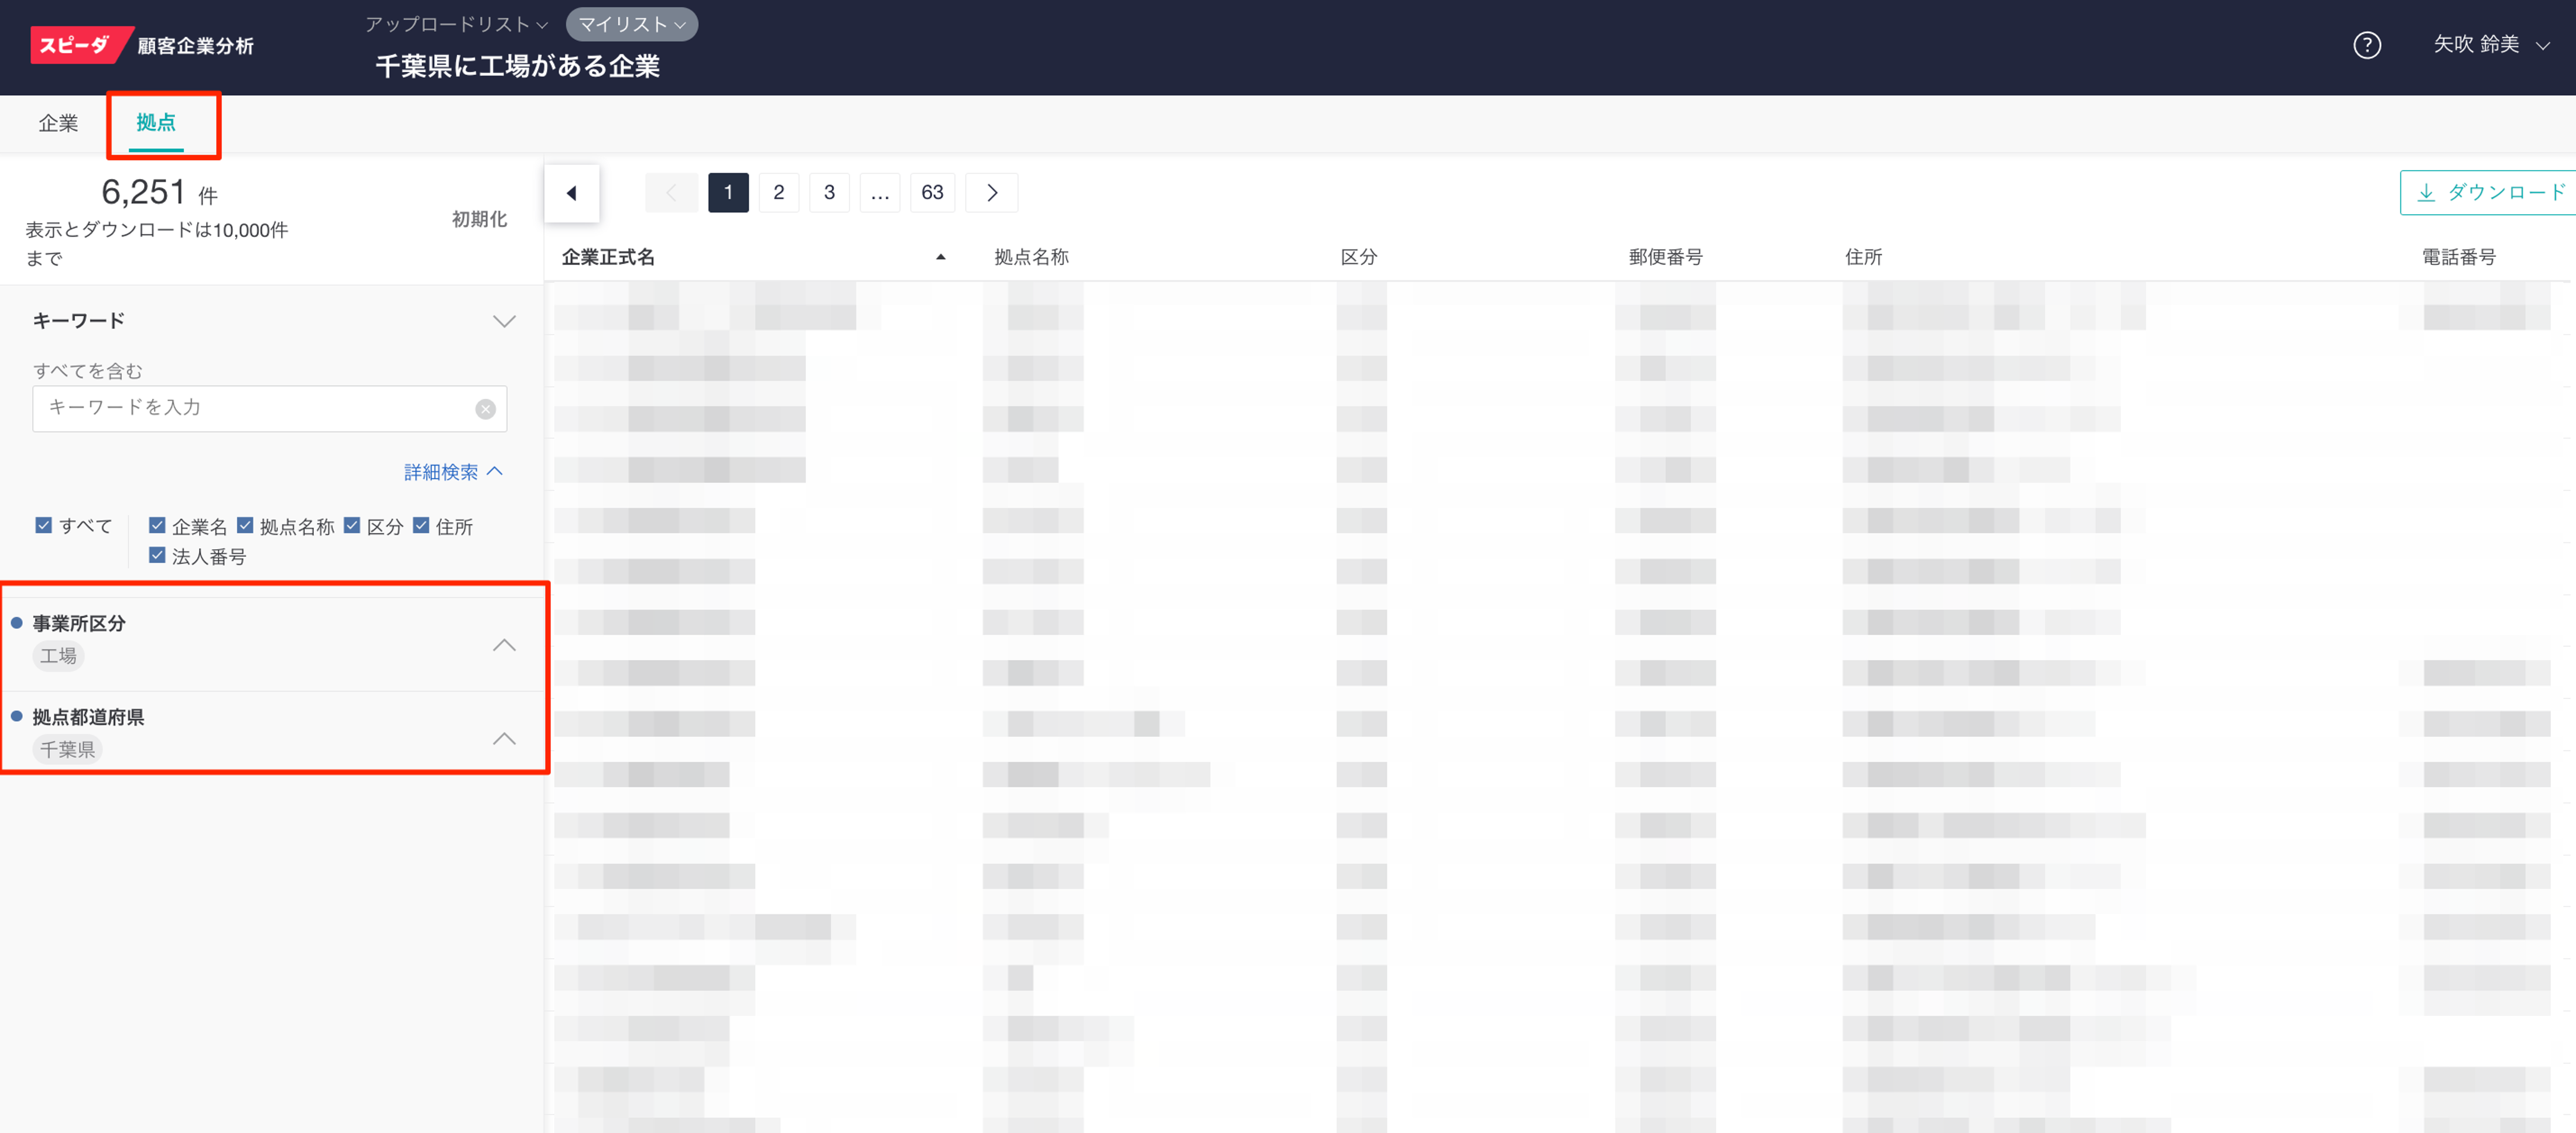Image resolution: width=2576 pixels, height=1133 pixels.
Task: Select the 拠点 tab
Action: tap(156, 123)
